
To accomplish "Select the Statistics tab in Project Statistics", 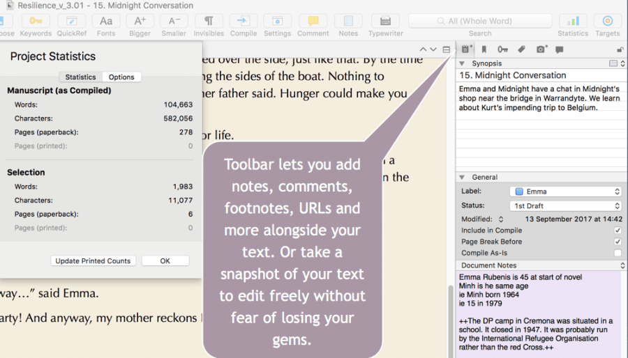I will [80, 77].
